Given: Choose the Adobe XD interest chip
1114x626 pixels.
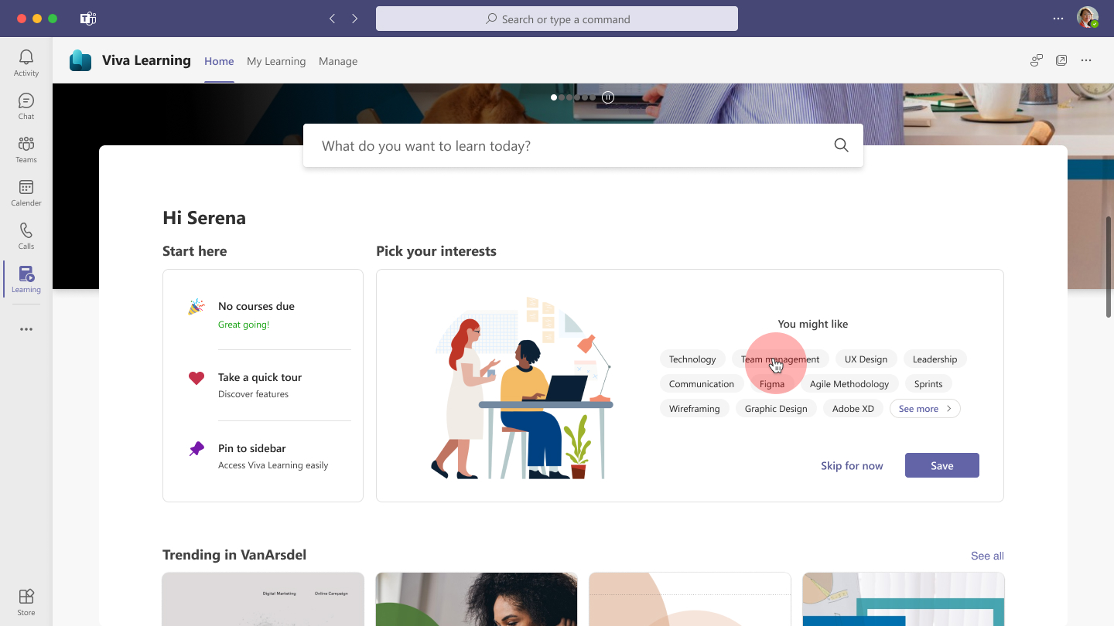Looking at the screenshot, I should (853, 408).
